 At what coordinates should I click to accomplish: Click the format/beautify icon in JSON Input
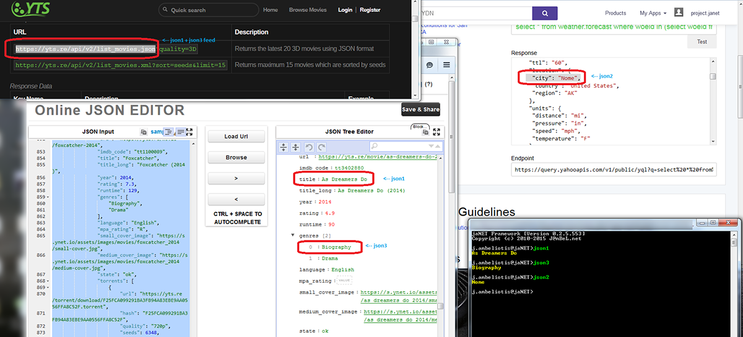pos(168,132)
